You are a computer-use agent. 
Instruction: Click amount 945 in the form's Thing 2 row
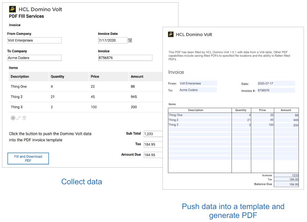134,97
